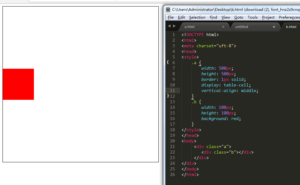The width and height of the screenshot is (300, 185).
Task: Switch to the a.html tab
Action: [204, 27]
